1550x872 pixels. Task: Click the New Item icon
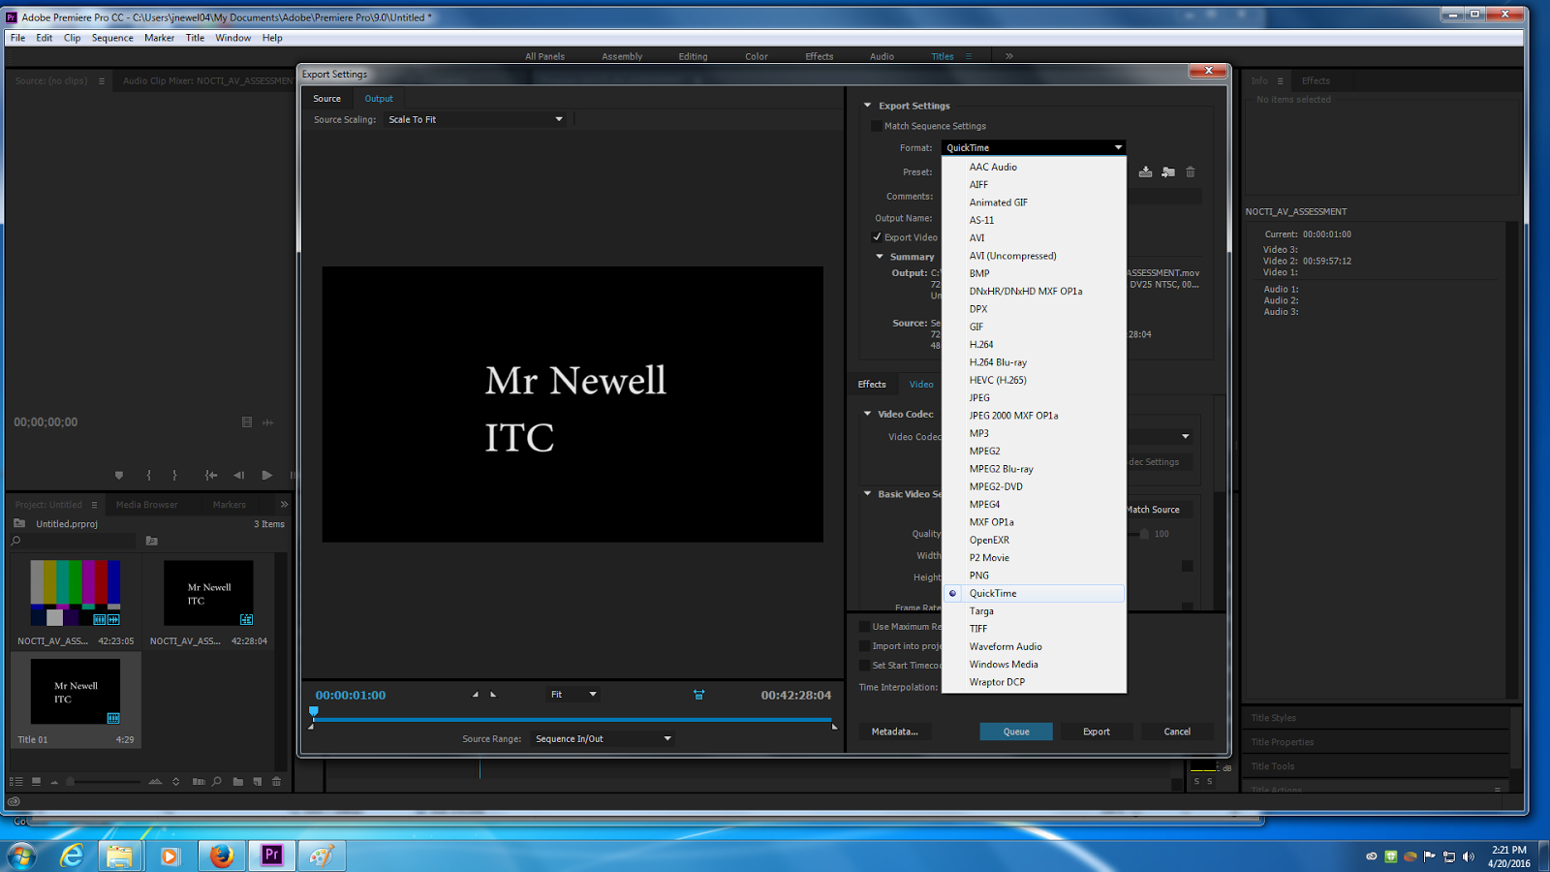pyautogui.click(x=258, y=781)
